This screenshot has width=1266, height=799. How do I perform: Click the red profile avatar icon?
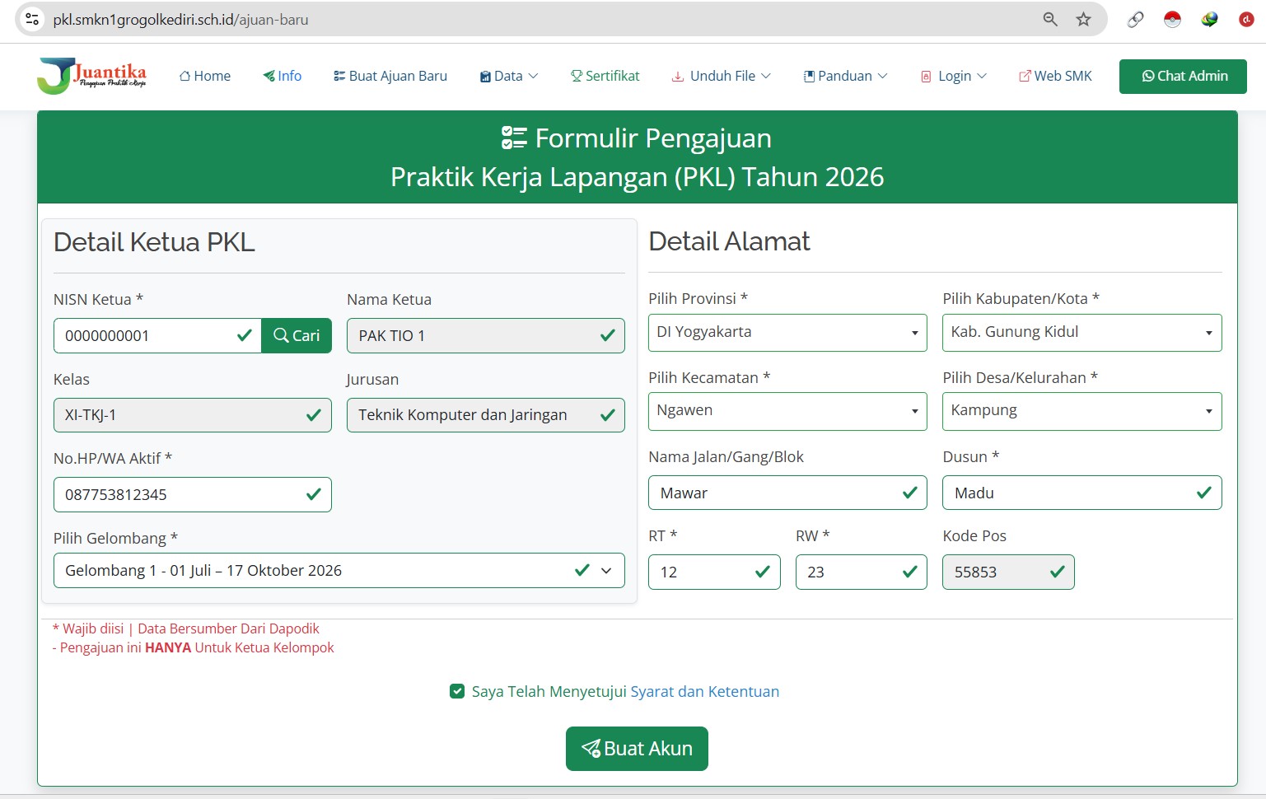[x=1246, y=19]
